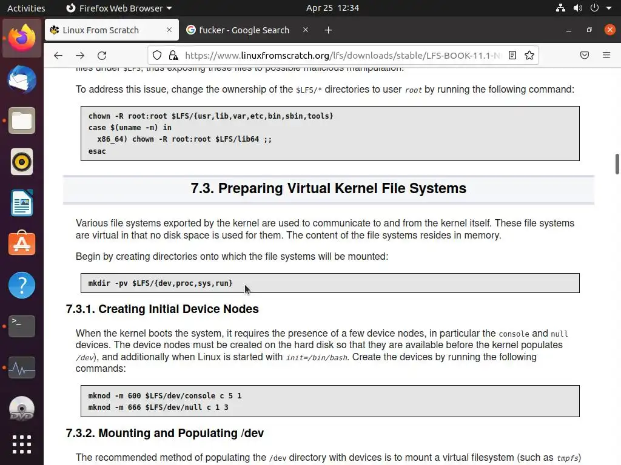Click the 7.3 Preparing Virtual Kernel heading

328,189
